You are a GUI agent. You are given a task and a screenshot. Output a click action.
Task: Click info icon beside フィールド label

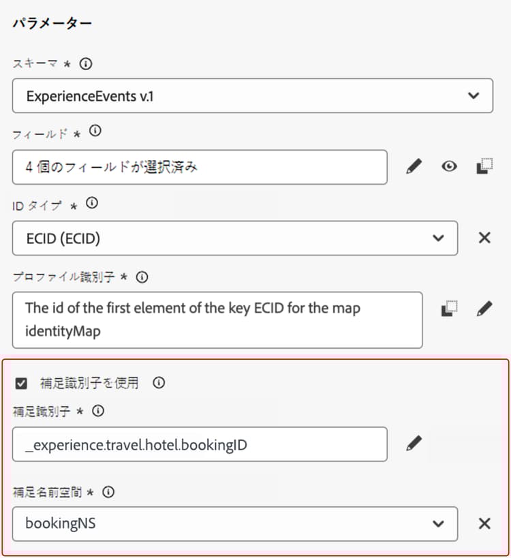pos(95,131)
